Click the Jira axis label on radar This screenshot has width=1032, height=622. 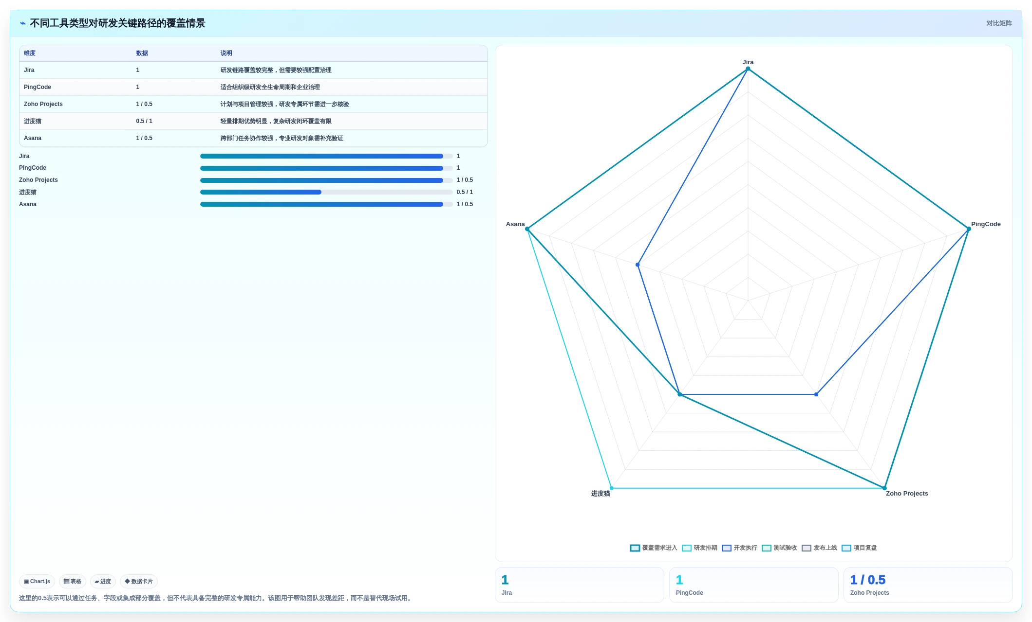click(748, 62)
